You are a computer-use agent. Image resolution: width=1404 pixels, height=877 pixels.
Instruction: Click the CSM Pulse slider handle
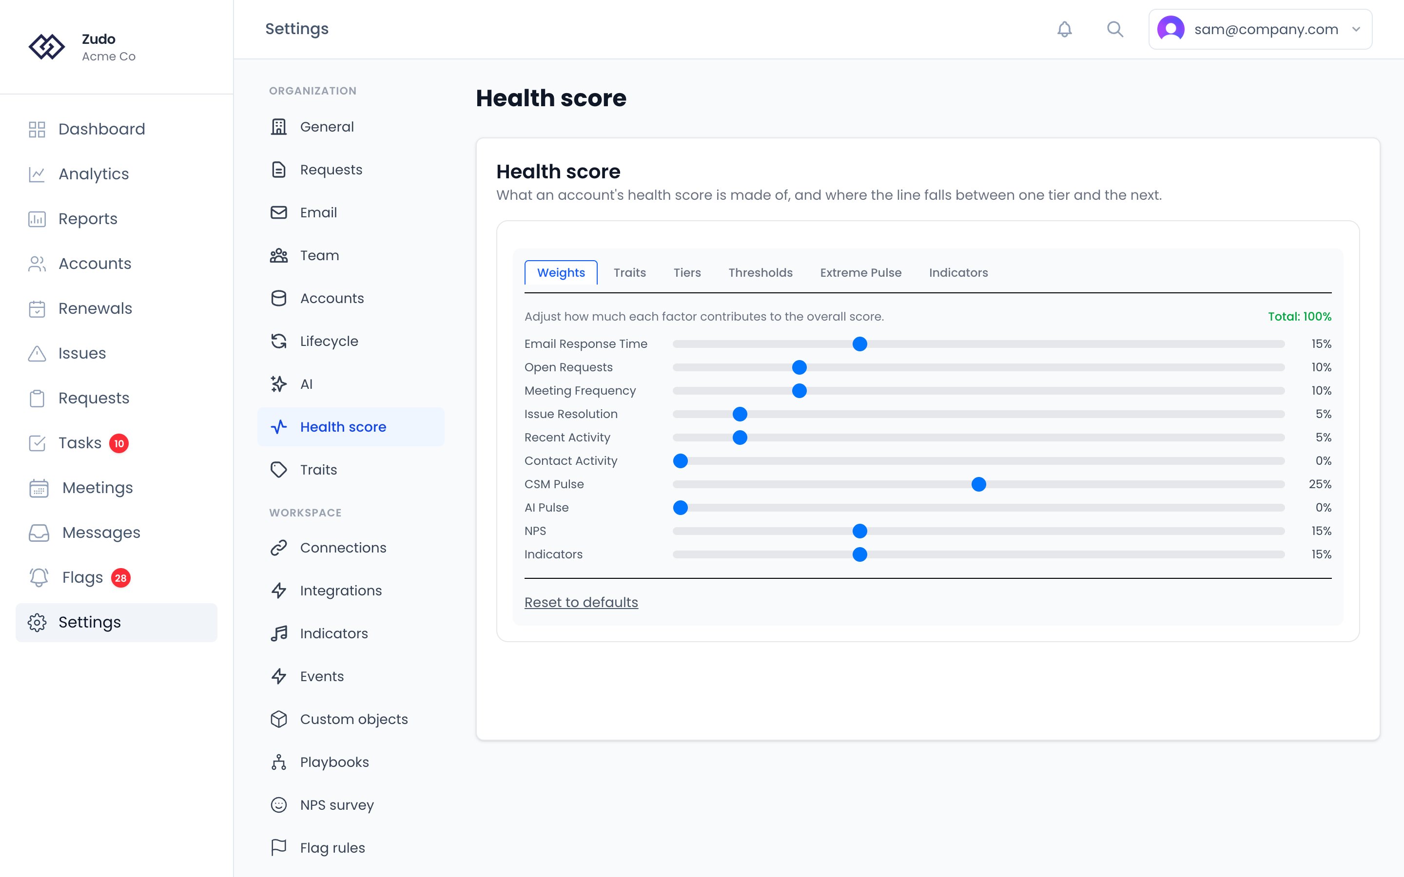click(x=979, y=484)
